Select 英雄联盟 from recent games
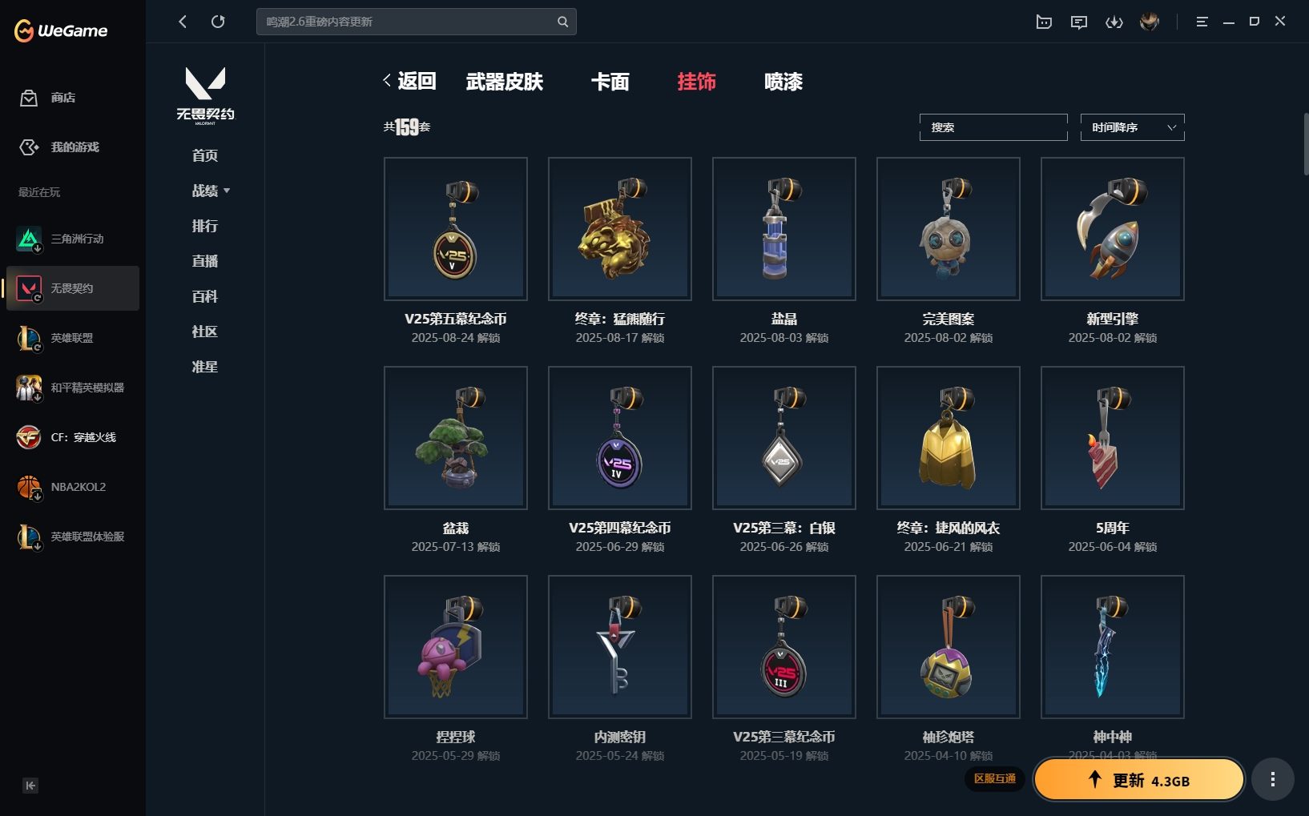 point(73,338)
